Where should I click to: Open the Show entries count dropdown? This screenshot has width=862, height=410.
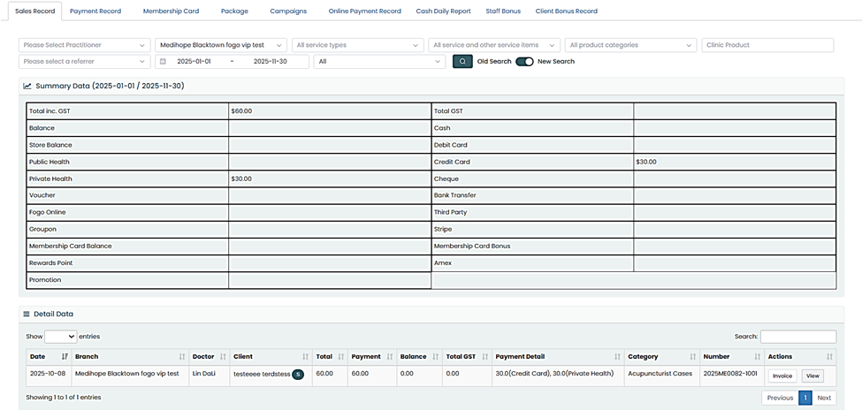coord(60,337)
